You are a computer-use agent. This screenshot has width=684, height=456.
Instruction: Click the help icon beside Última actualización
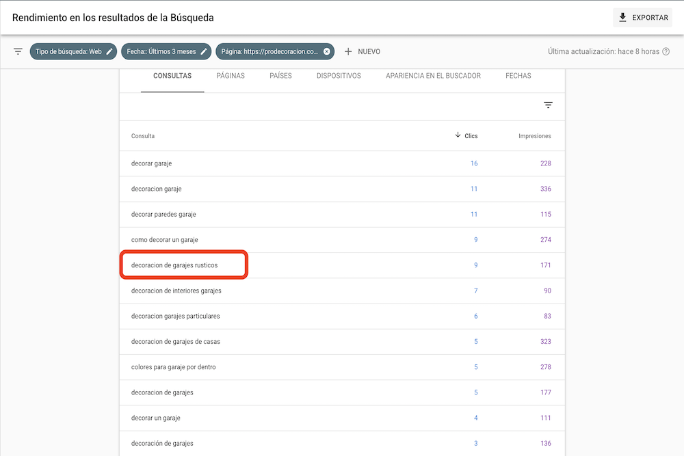point(666,51)
